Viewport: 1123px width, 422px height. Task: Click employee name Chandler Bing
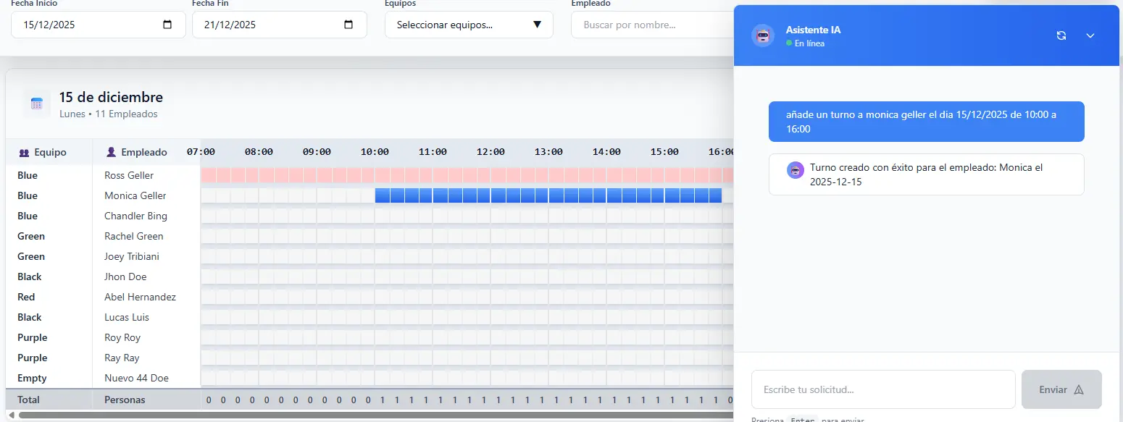[x=135, y=216]
